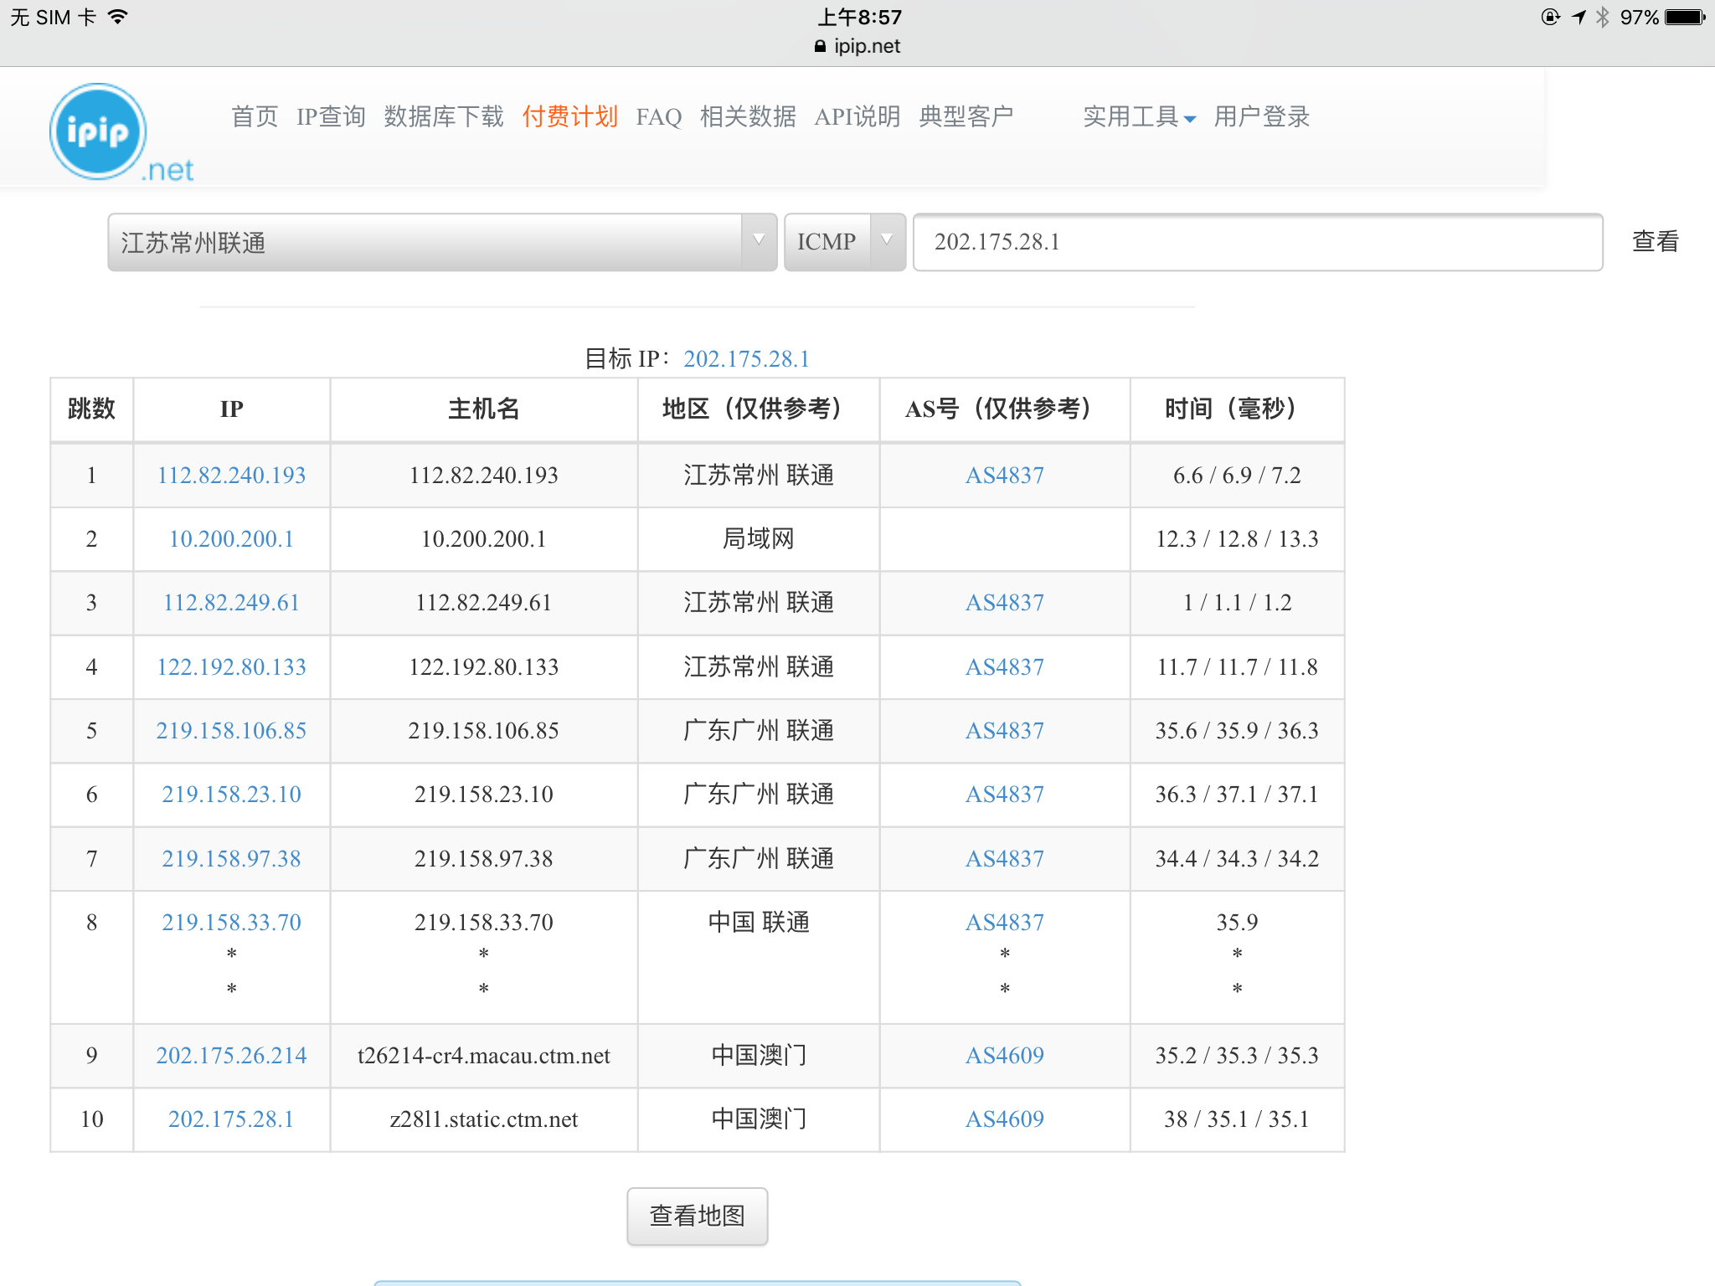Tap the location arrow status icon

pyautogui.click(x=1579, y=17)
